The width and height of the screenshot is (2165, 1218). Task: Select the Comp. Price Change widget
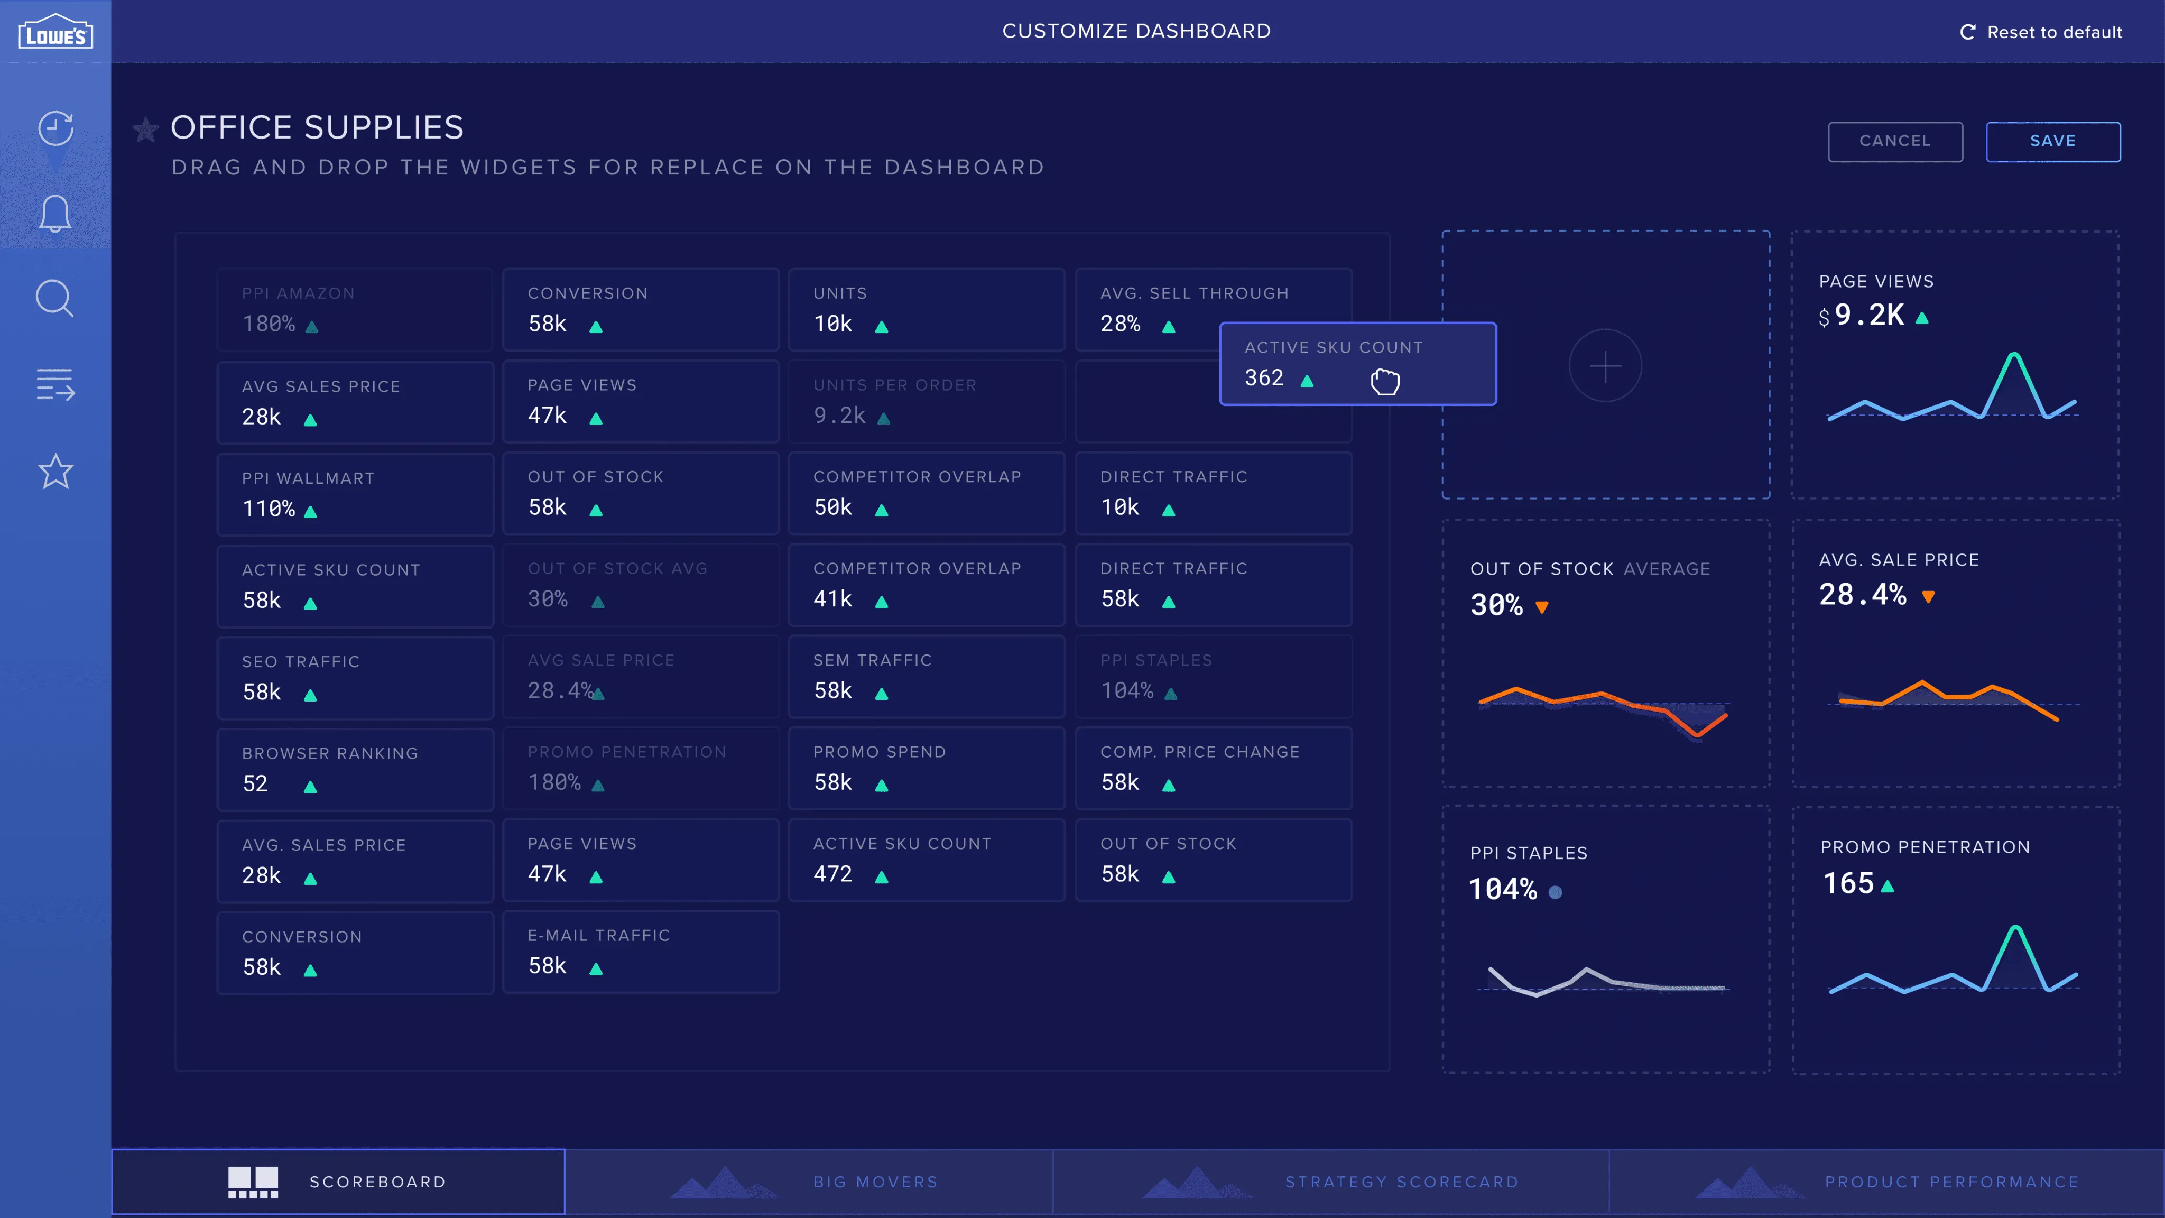coord(1214,768)
